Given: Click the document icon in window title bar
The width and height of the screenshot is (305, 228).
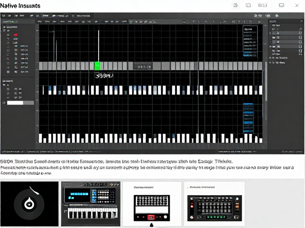Looking at the screenshot, I should click(x=235, y=5).
